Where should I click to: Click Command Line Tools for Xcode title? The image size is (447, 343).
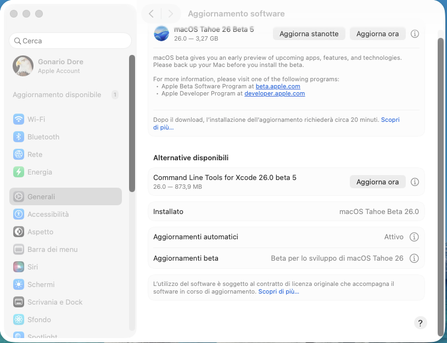point(225,177)
